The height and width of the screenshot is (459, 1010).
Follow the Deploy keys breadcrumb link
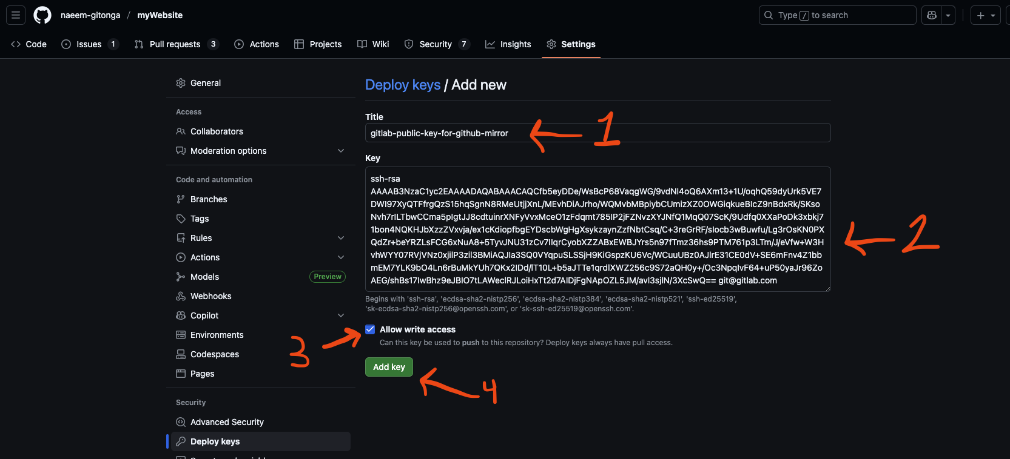[403, 85]
